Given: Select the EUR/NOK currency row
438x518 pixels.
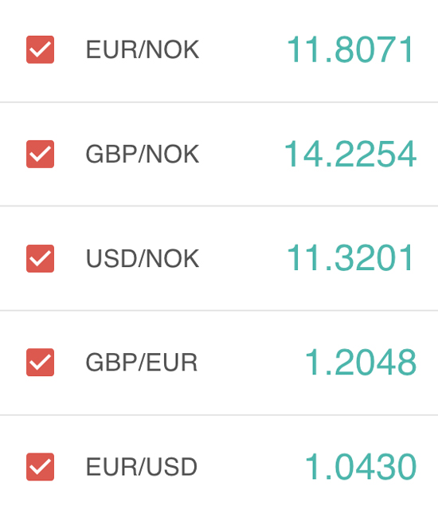Looking at the screenshot, I should tap(219, 51).
